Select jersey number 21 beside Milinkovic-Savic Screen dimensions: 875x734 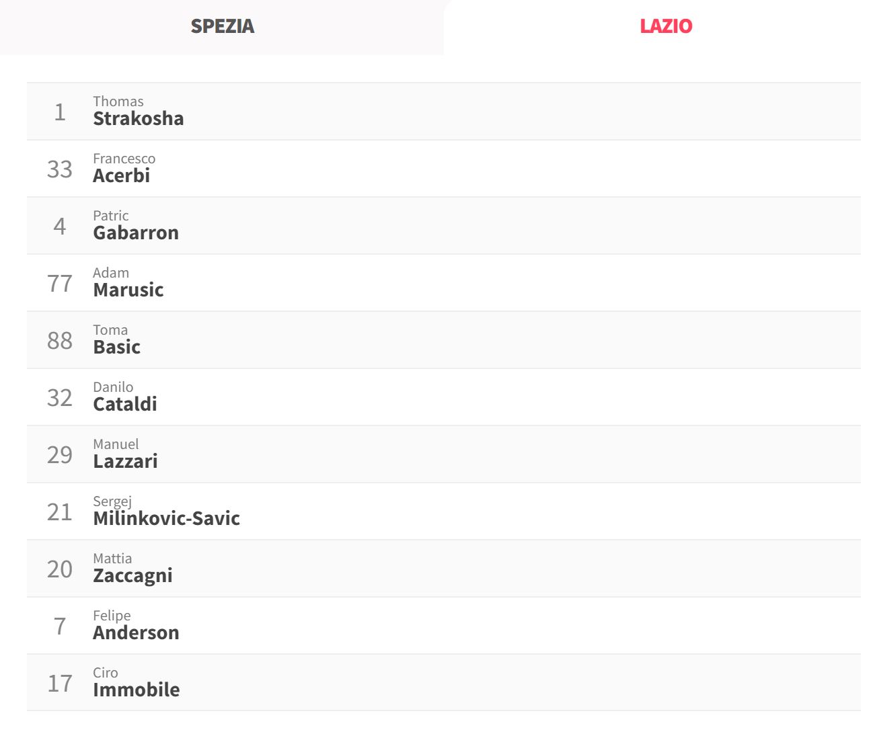tap(60, 512)
